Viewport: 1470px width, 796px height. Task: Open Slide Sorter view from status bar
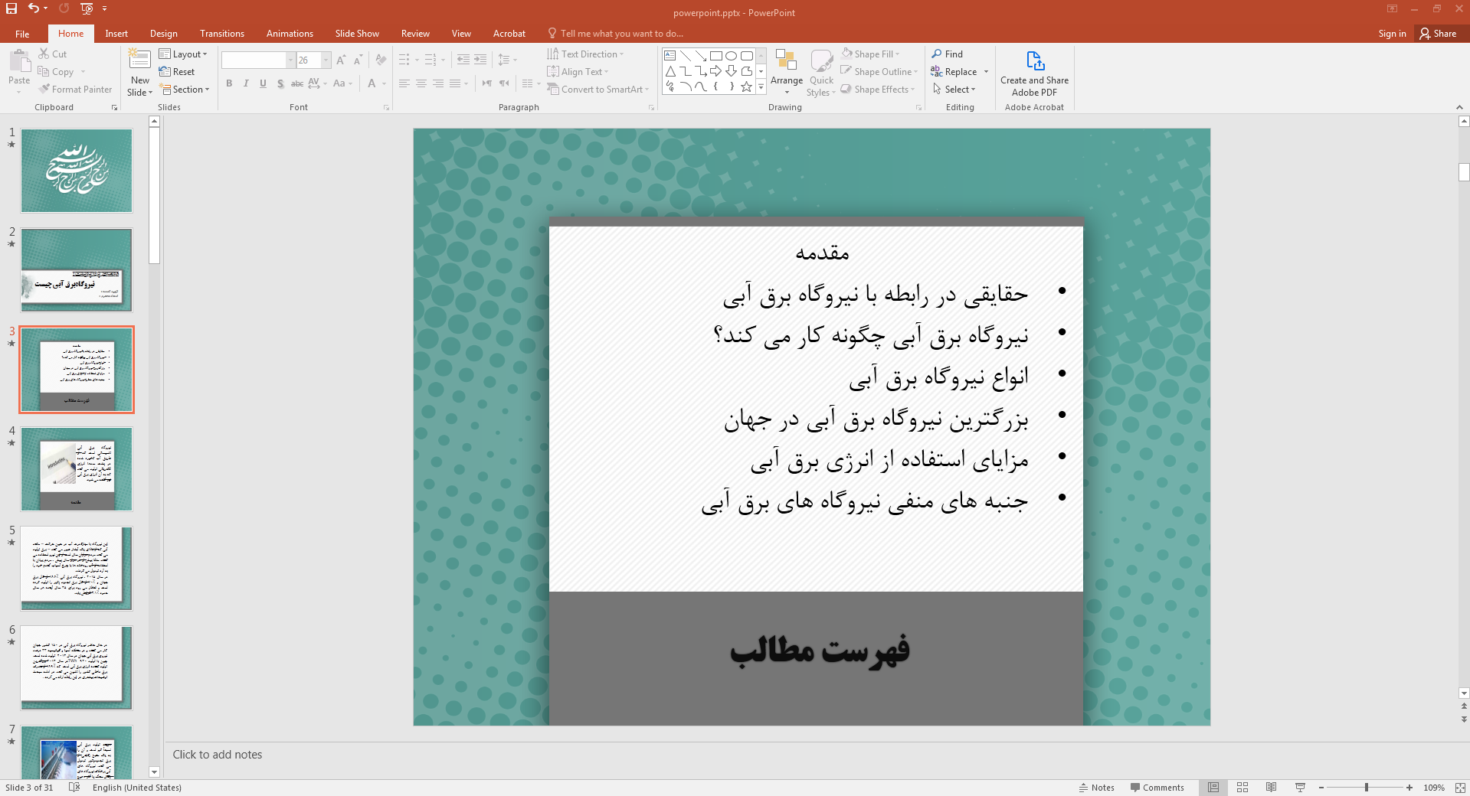(1242, 788)
